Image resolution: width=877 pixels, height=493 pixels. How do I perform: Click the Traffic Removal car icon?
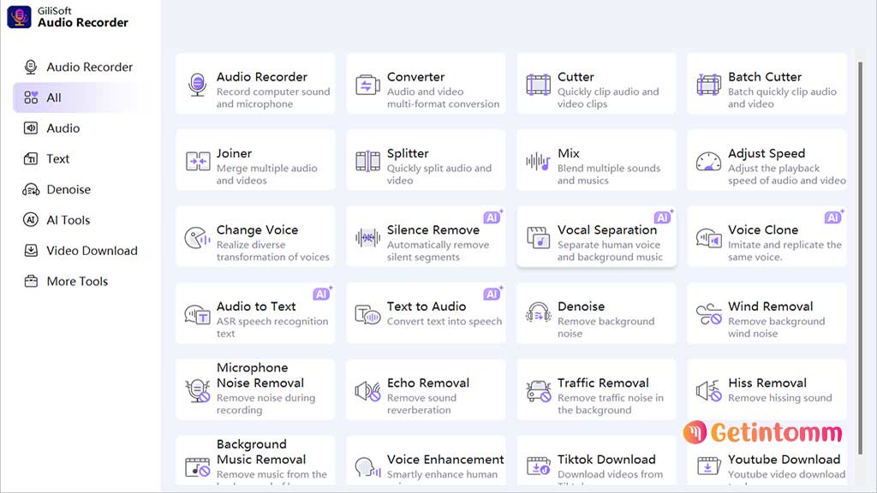[x=538, y=391]
